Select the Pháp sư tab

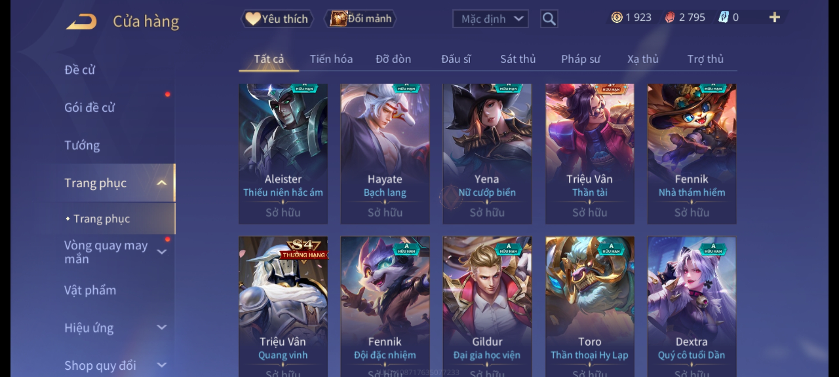(x=581, y=59)
